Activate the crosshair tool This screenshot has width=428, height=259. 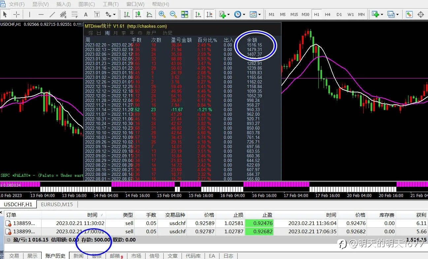tap(16, 15)
